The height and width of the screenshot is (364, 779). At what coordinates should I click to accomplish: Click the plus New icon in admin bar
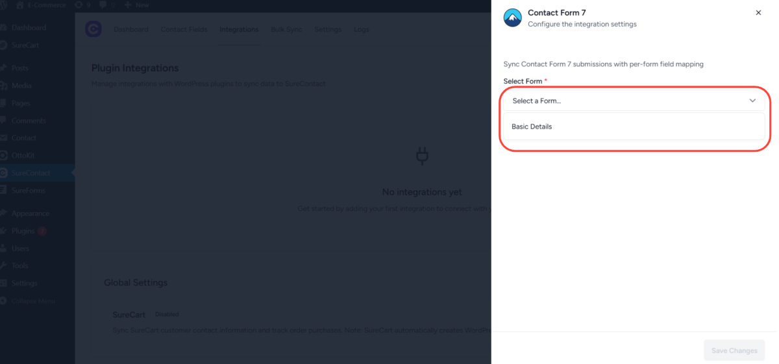point(128,5)
